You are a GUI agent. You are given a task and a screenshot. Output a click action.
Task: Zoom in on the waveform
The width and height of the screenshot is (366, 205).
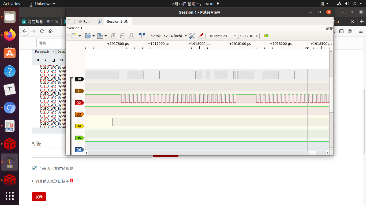[114, 36]
